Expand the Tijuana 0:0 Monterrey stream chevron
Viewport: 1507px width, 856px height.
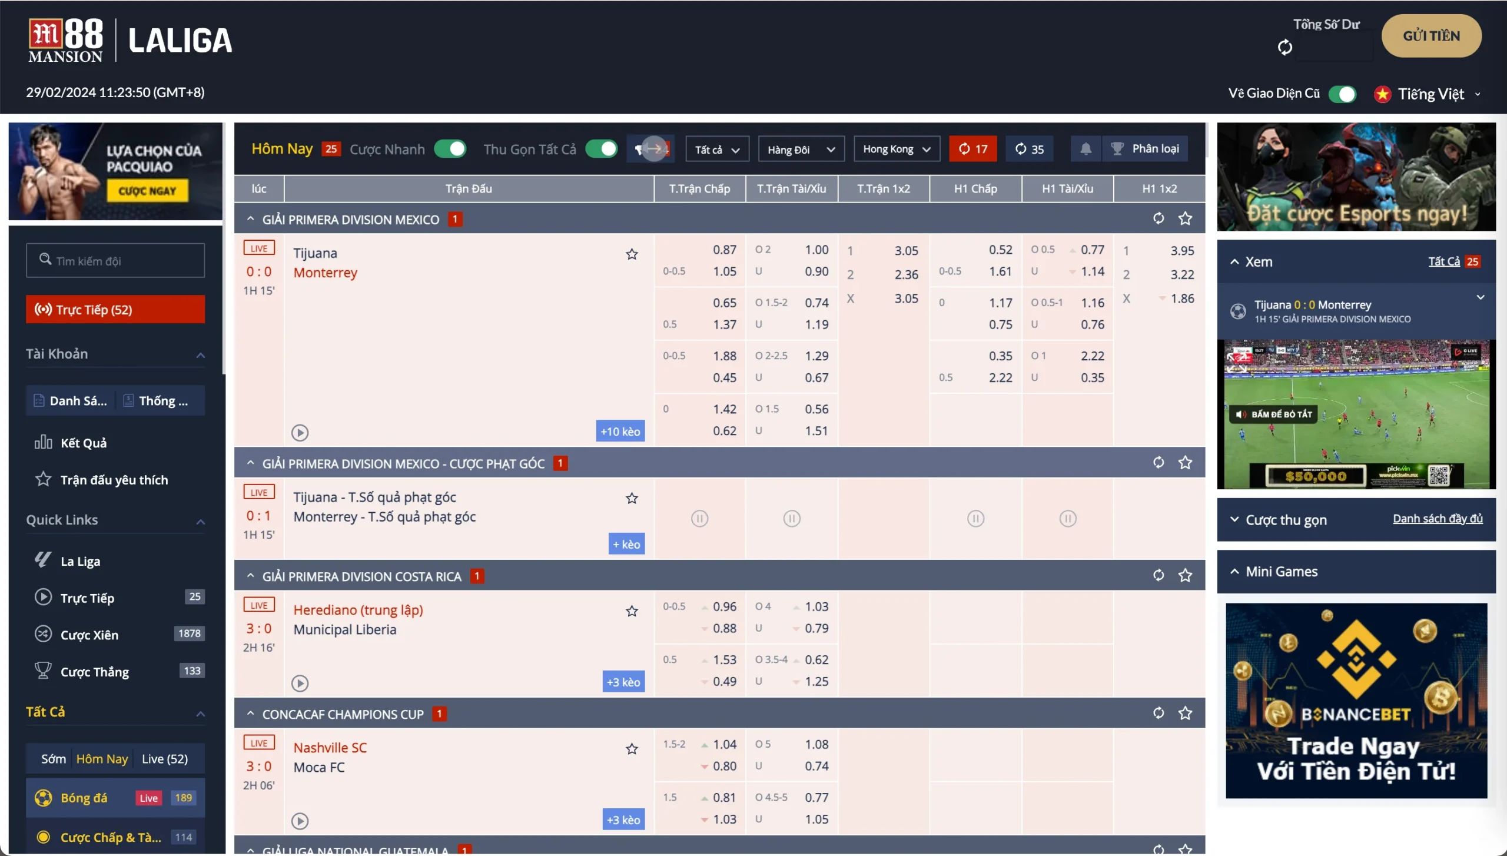click(x=1481, y=297)
